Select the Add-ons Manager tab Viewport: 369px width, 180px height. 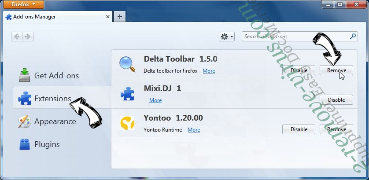click(58, 17)
